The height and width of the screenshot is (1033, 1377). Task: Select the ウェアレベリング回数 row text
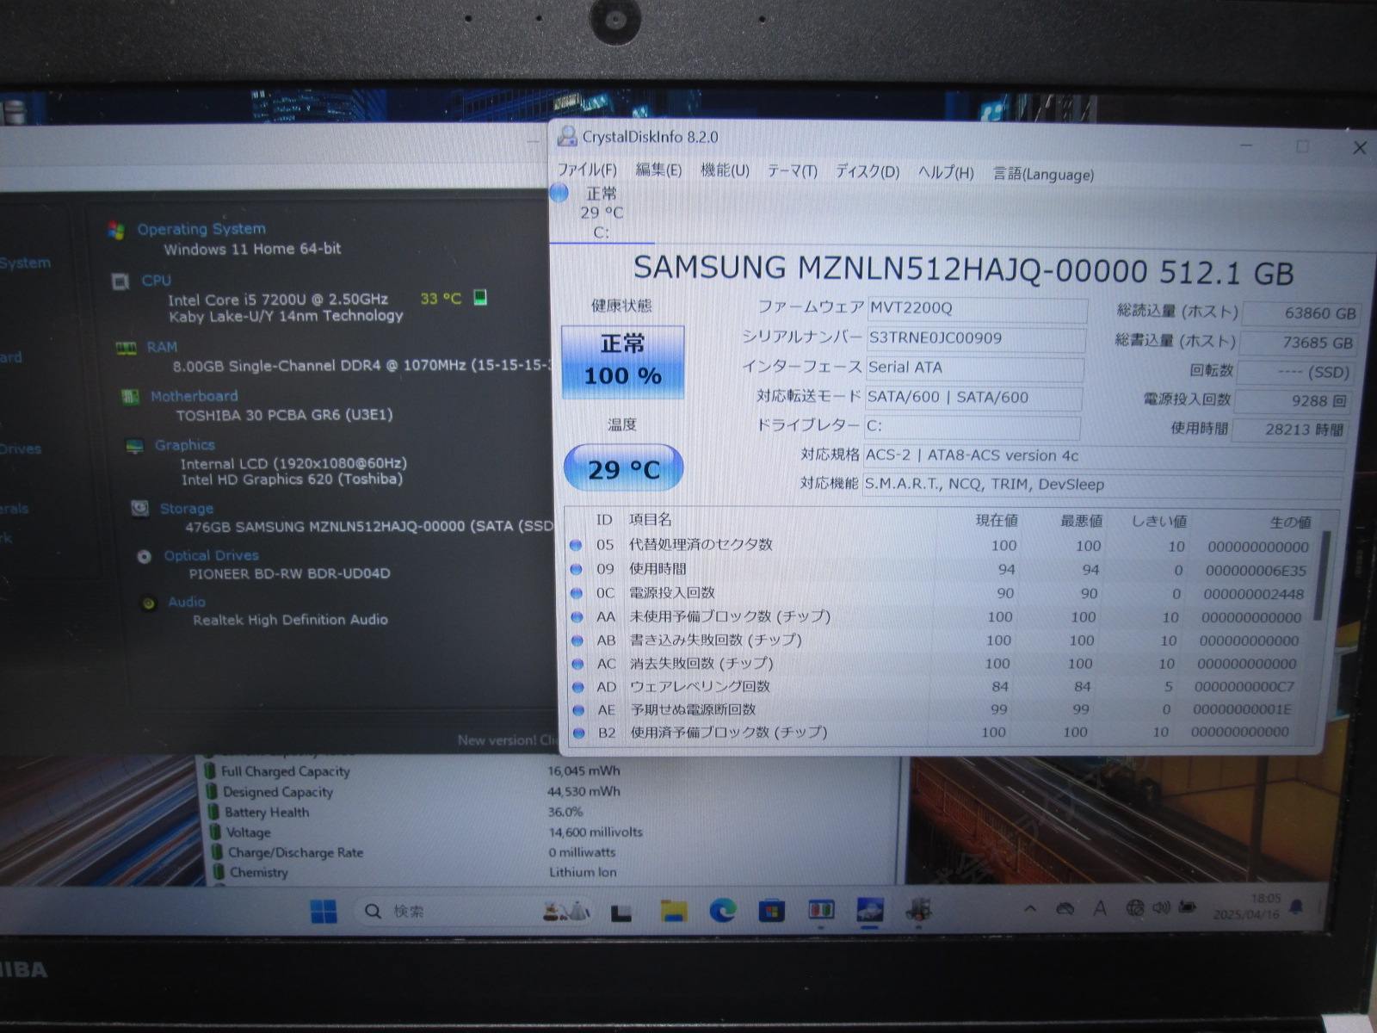(x=700, y=686)
